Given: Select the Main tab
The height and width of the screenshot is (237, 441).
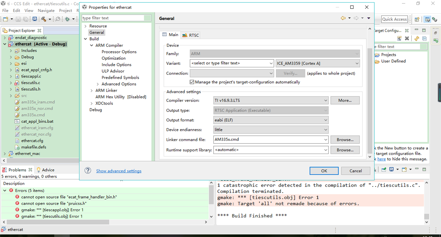Looking at the screenshot, I should 170,35.
